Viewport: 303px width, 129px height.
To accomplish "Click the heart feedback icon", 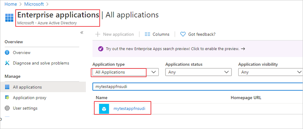I will (x=183, y=34).
